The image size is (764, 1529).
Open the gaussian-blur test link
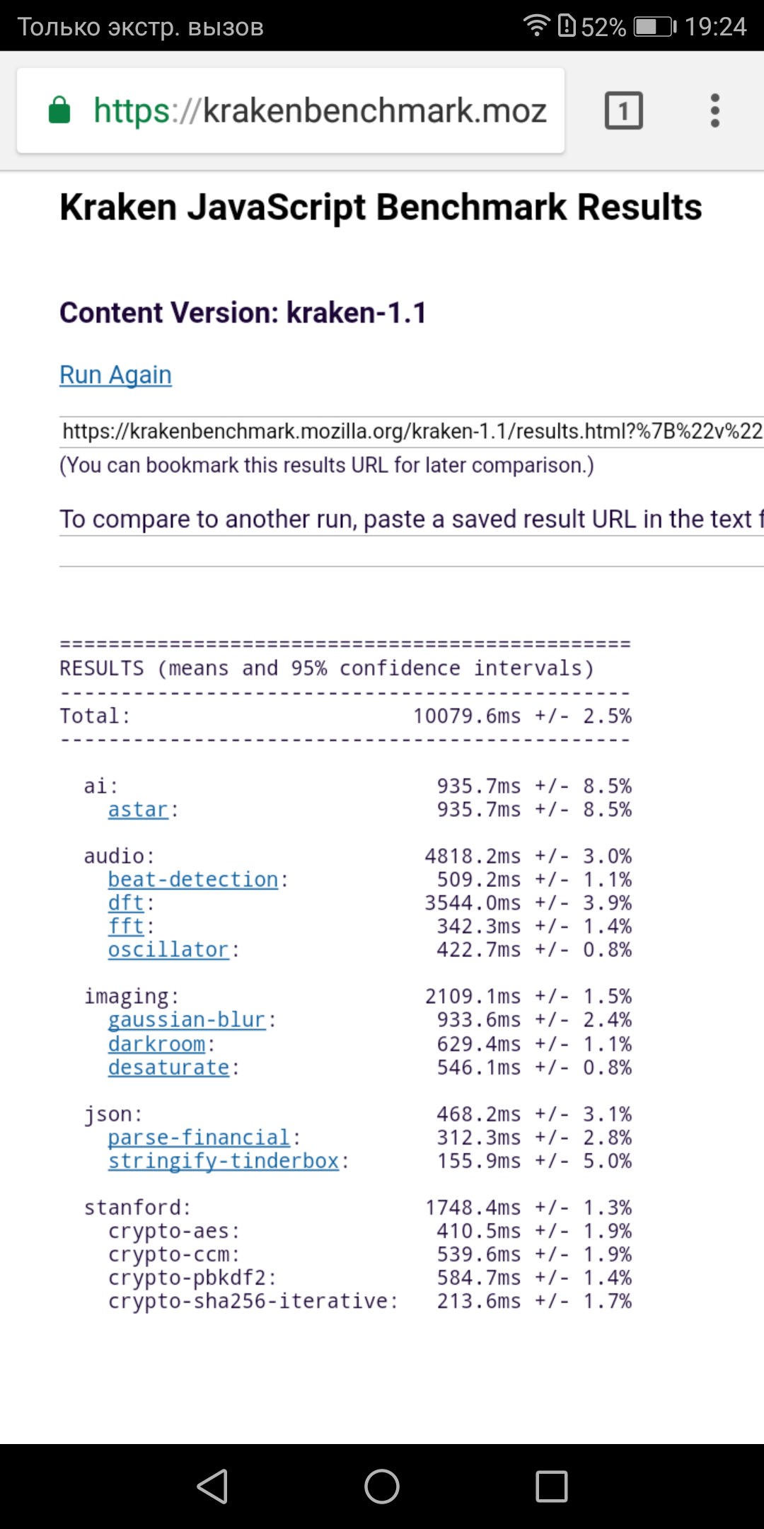coord(187,1019)
